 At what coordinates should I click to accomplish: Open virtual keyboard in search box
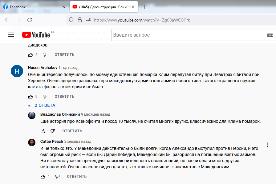(270, 35)
